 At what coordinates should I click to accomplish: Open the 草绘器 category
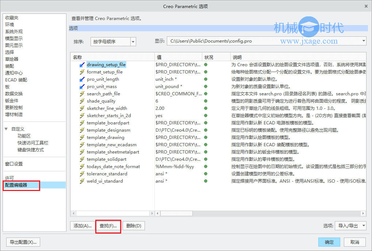12,59
